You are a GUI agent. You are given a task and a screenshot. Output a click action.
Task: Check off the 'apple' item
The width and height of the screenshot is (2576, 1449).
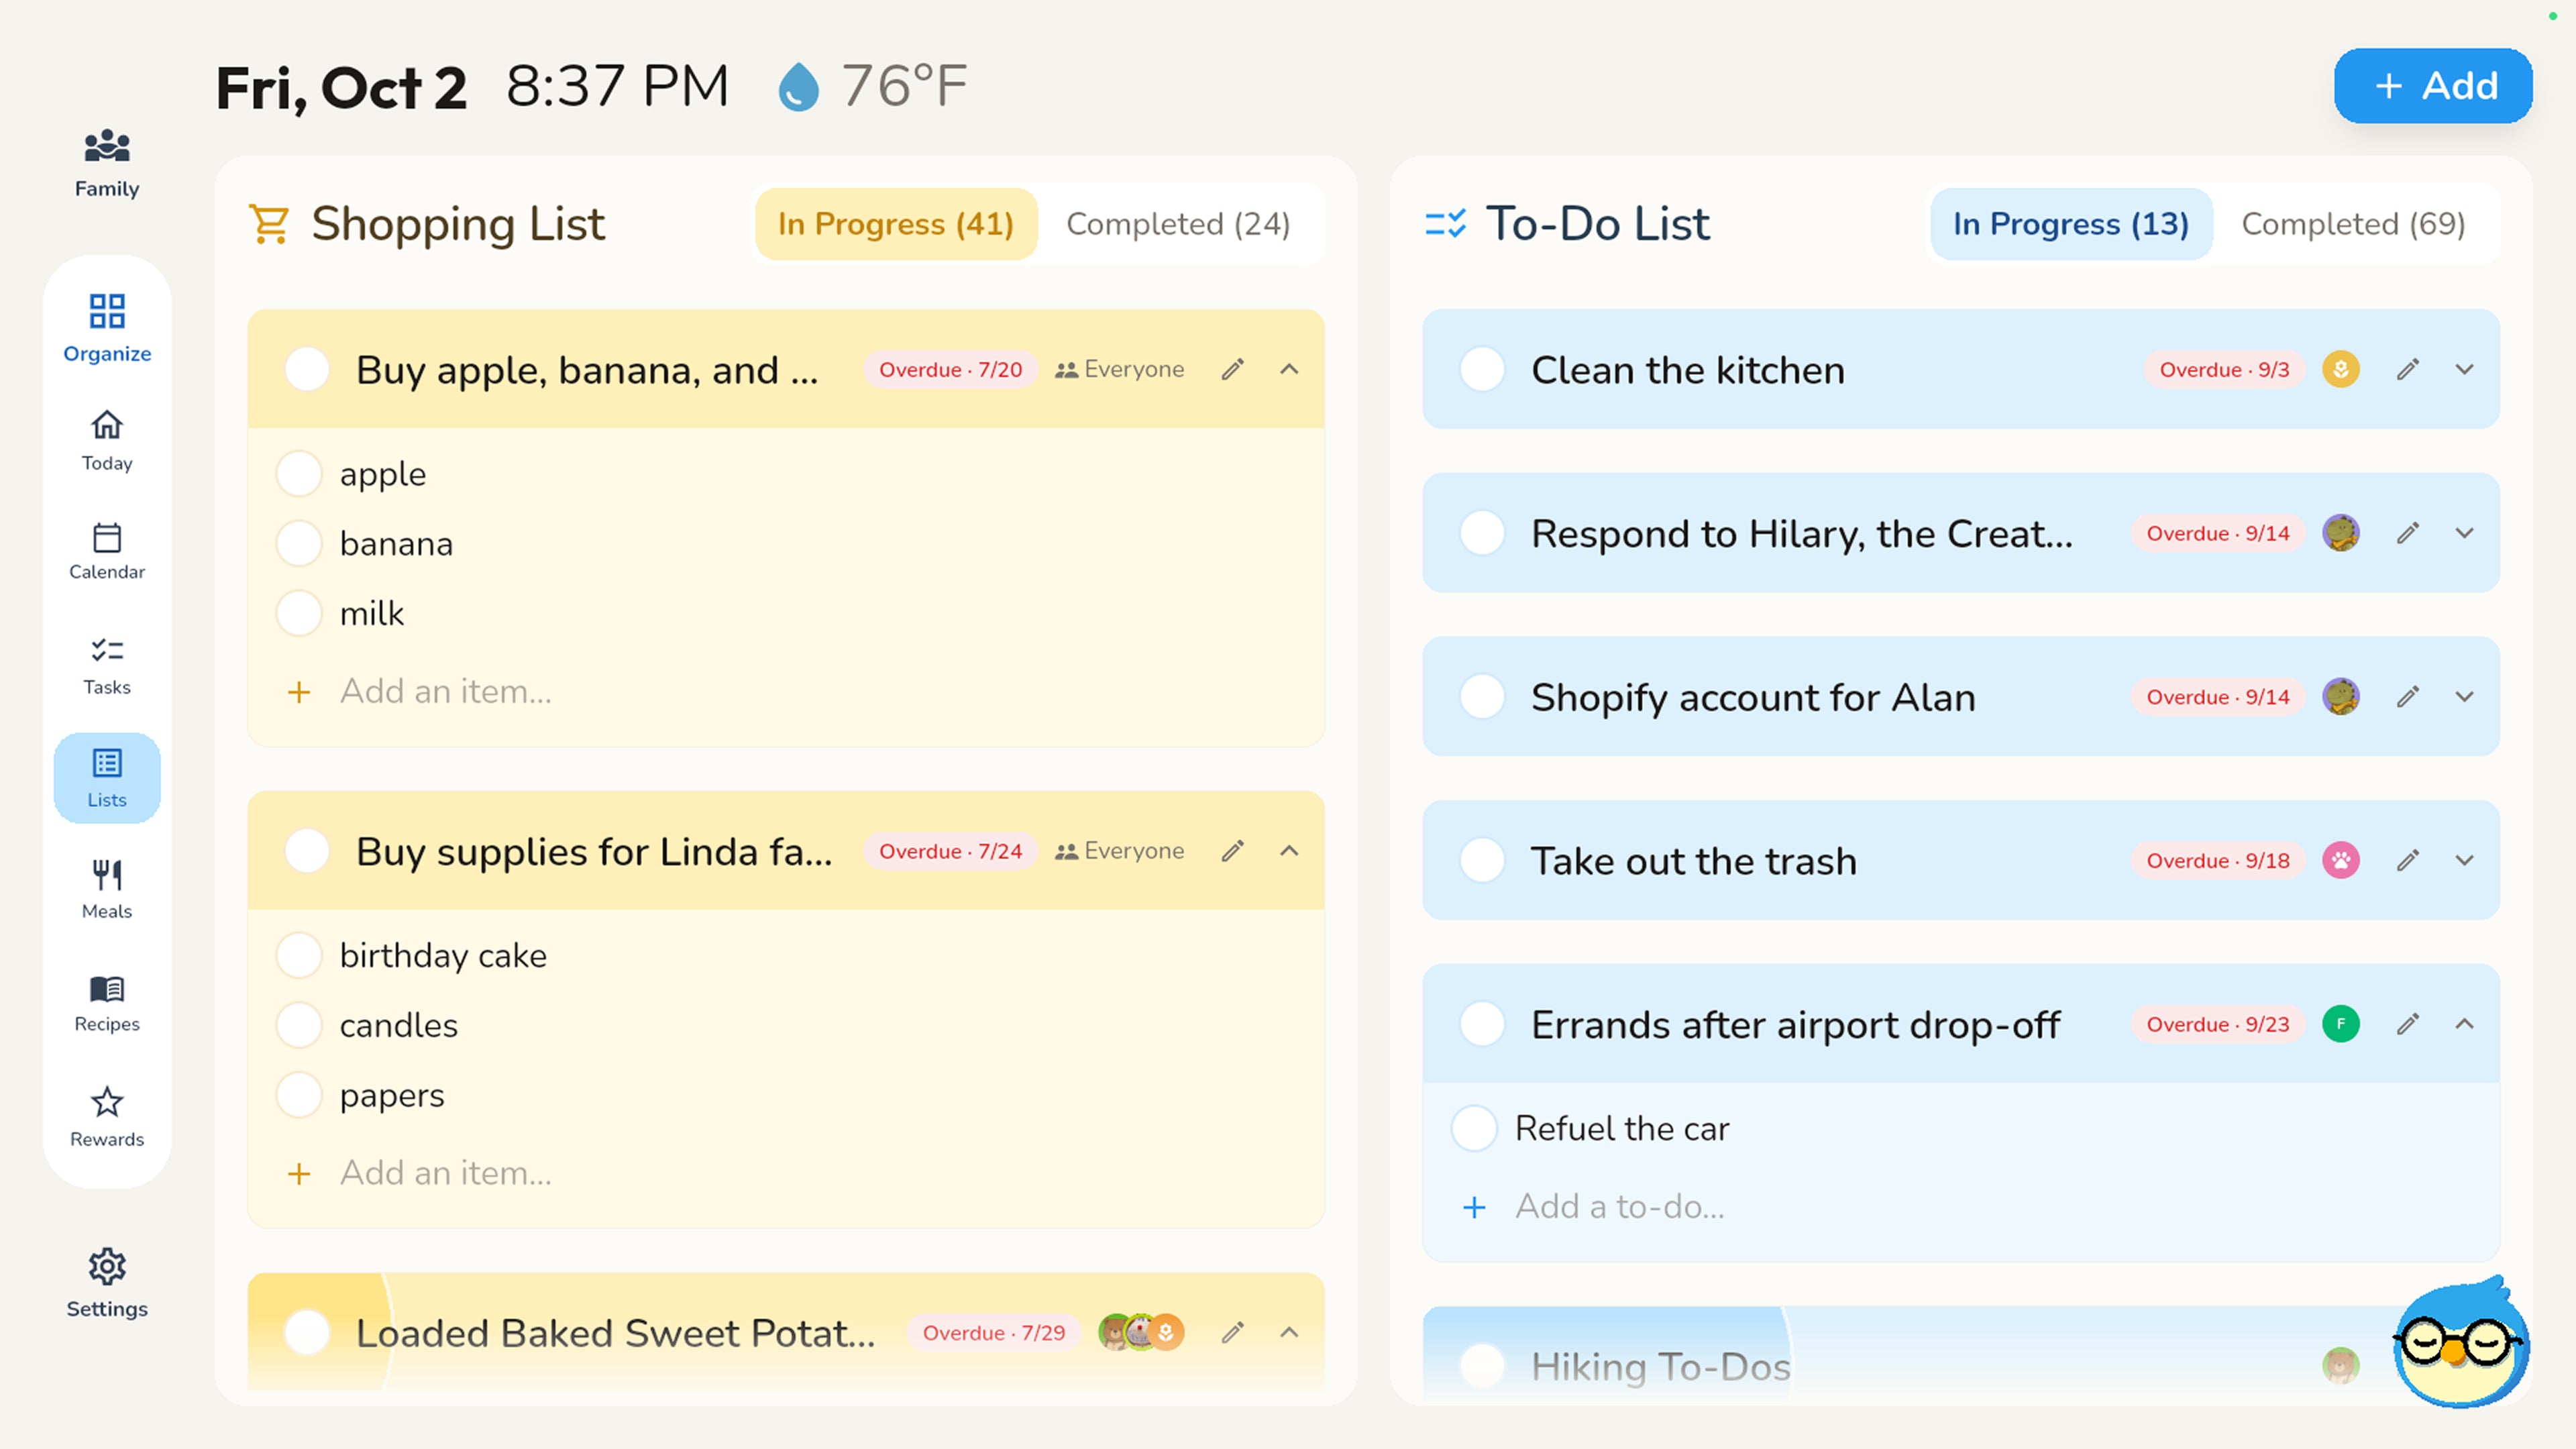pyautogui.click(x=299, y=474)
